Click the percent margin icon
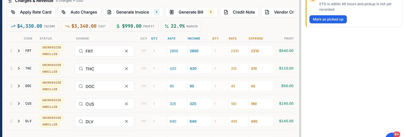This screenshot has height=137, width=406. click(167, 26)
